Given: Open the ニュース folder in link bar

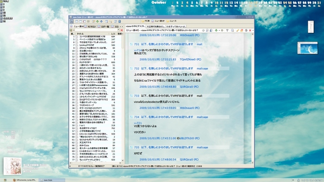Looking at the screenshot, I should tap(172, 21).
